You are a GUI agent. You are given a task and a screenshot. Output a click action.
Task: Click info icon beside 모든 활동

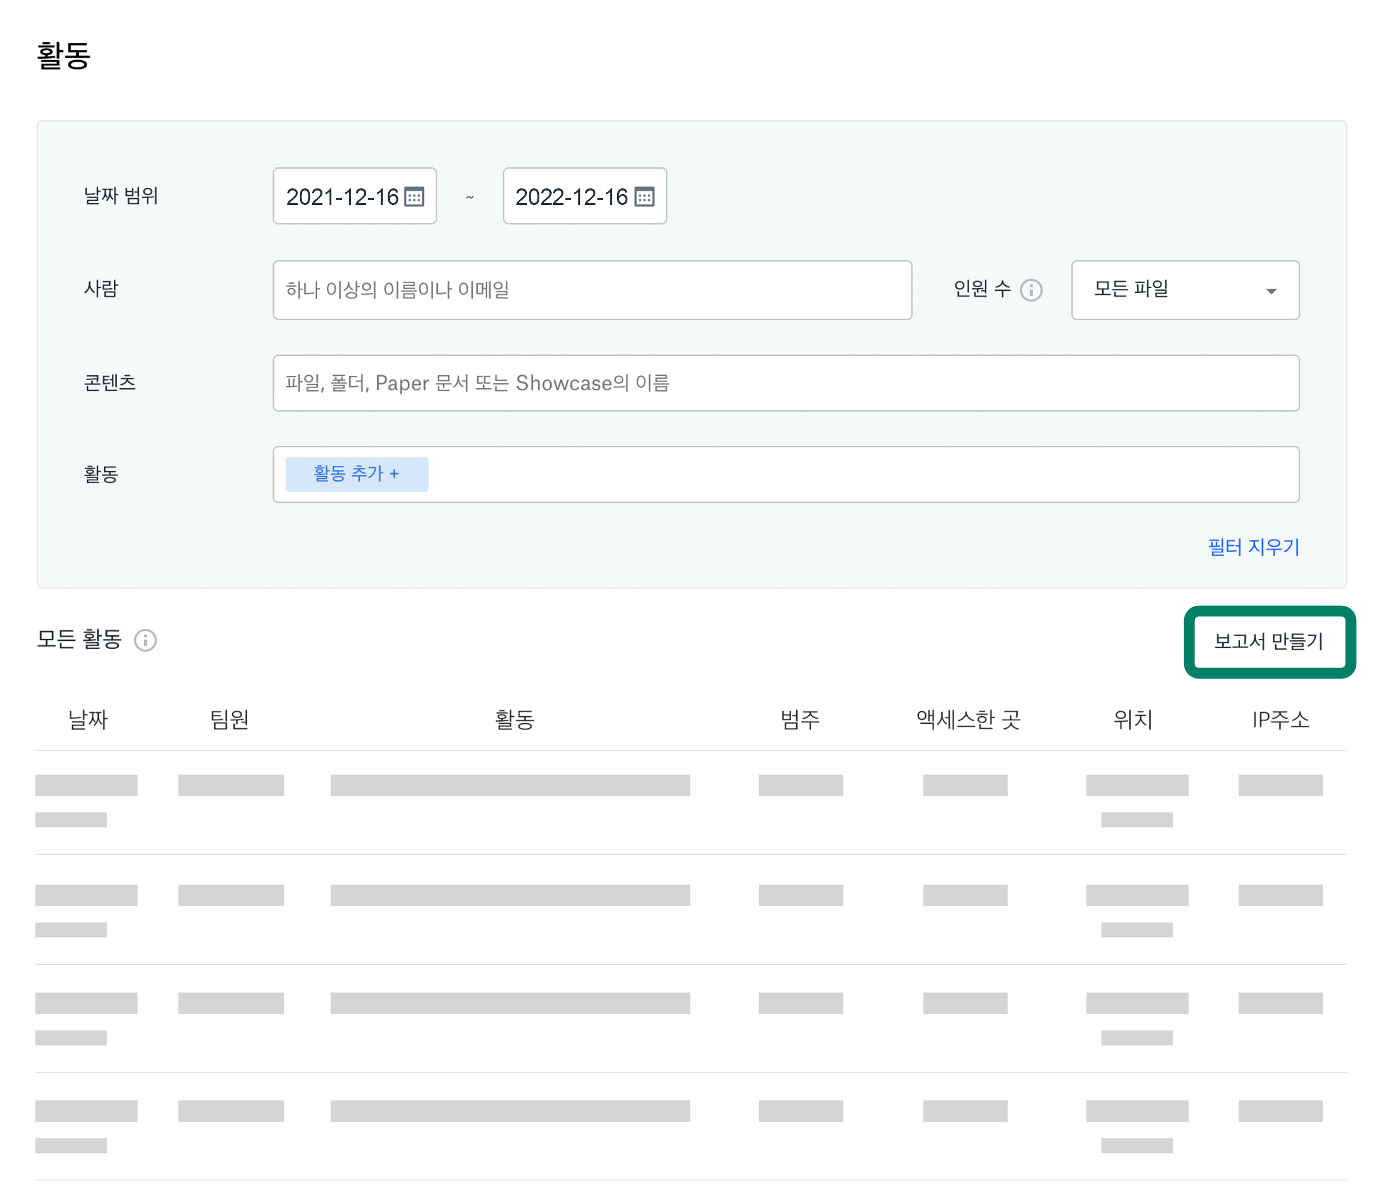145,640
